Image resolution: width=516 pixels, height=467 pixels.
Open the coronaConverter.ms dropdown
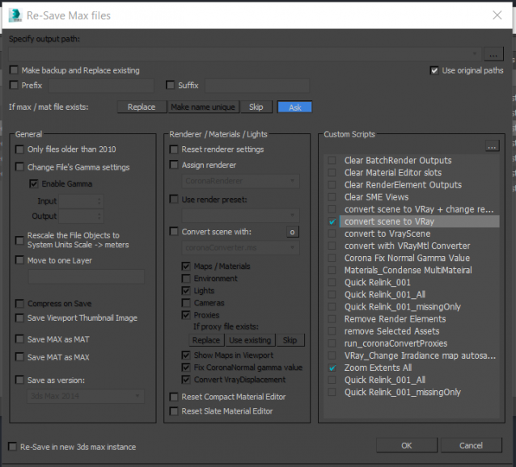coord(240,248)
